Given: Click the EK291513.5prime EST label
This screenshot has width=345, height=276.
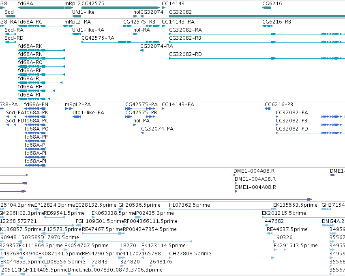Looking at the screenshot, I should [x=296, y=246].
